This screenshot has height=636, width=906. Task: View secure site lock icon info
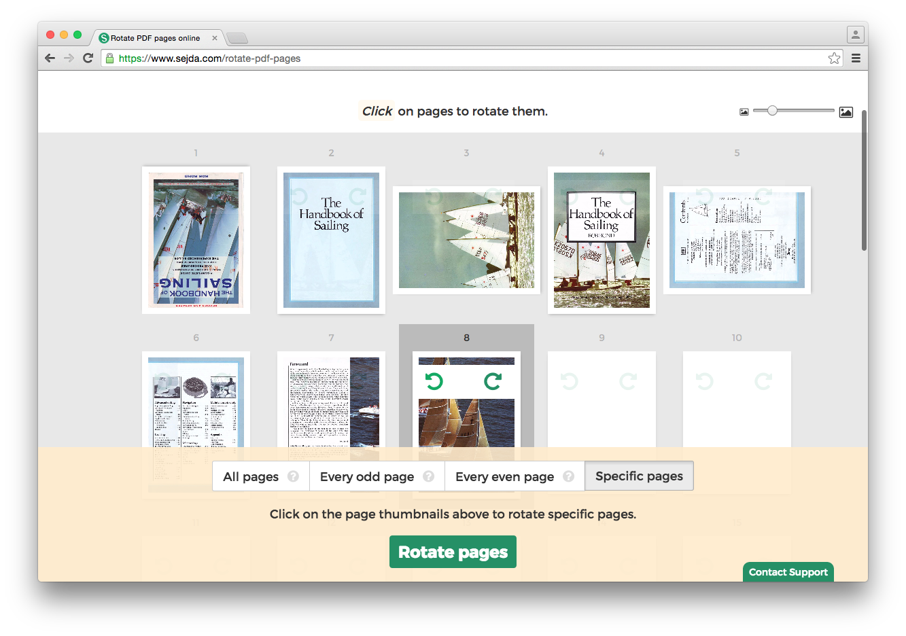(x=110, y=58)
